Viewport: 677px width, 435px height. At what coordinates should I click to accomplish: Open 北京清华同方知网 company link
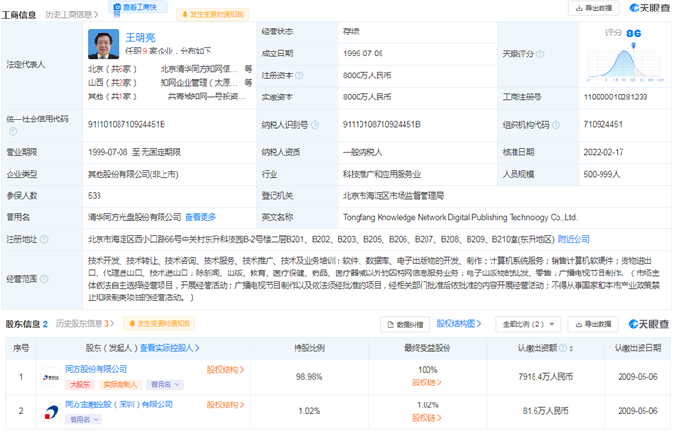199,69
